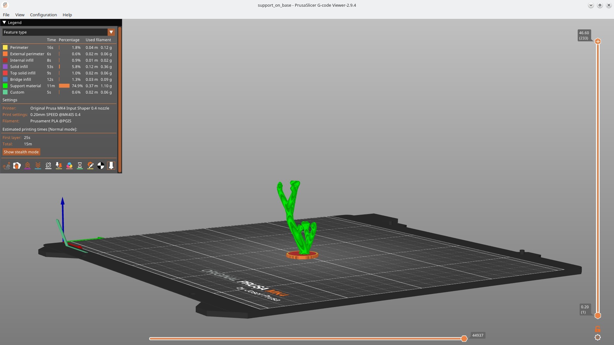Open the Configuration menu

point(43,15)
